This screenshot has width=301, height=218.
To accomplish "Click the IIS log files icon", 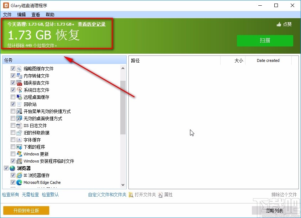I will click(x=19, y=125).
